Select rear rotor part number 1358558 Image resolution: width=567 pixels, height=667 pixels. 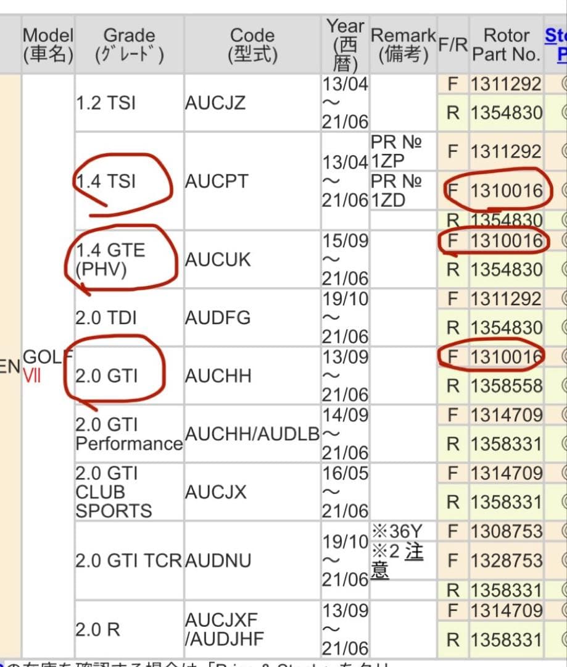(x=506, y=387)
